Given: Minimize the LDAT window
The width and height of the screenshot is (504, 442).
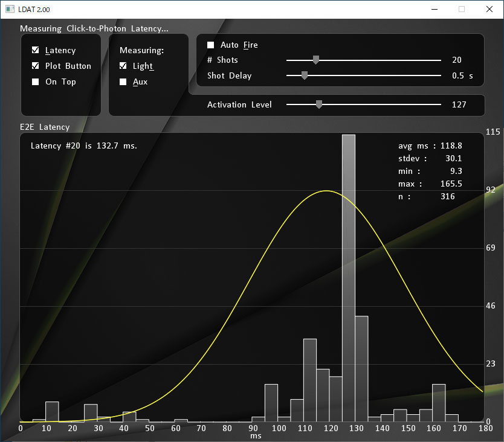Looking at the screenshot, I should click(x=434, y=9).
